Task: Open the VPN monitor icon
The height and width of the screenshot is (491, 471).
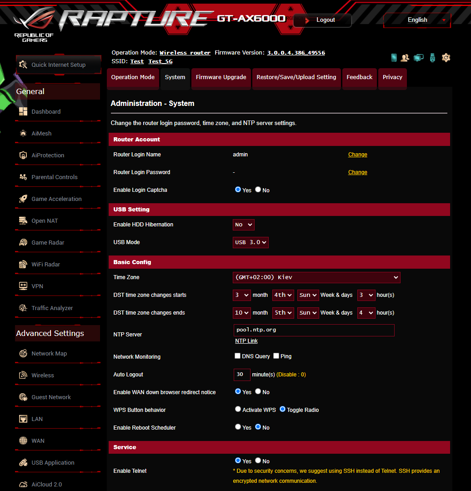Action: coord(23,286)
